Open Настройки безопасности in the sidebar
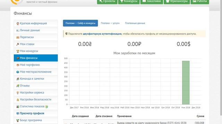222x124 pixels. tap(36, 100)
